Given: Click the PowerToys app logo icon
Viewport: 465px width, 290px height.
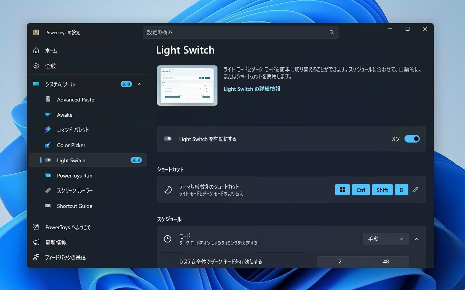Looking at the screenshot, I should point(36,32).
